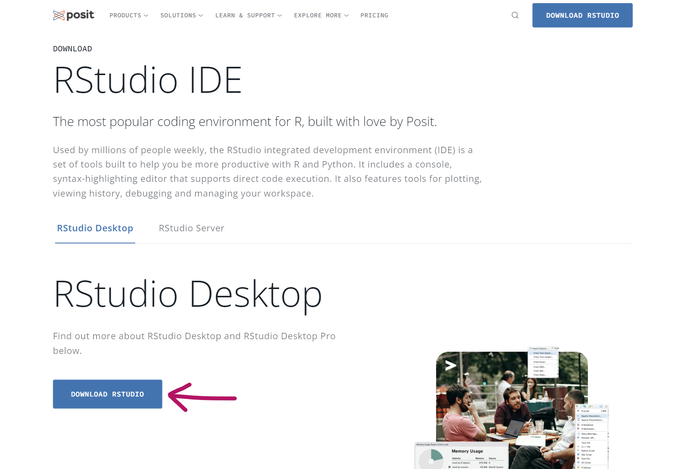680x469 pixels.
Task: Click the Posit logo
Action: pyautogui.click(x=74, y=15)
